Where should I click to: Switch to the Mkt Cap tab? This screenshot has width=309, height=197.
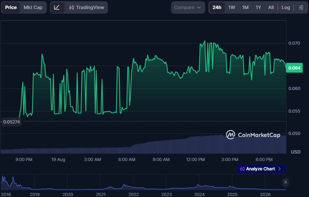[x=33, y=7]
